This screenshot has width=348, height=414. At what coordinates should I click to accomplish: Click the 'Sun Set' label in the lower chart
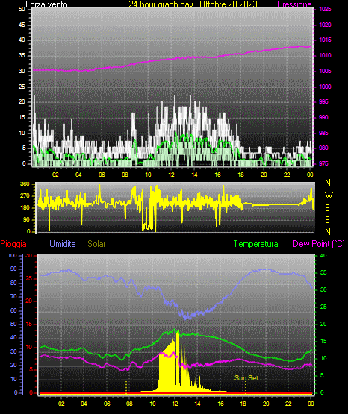click(x=246, y=378)
